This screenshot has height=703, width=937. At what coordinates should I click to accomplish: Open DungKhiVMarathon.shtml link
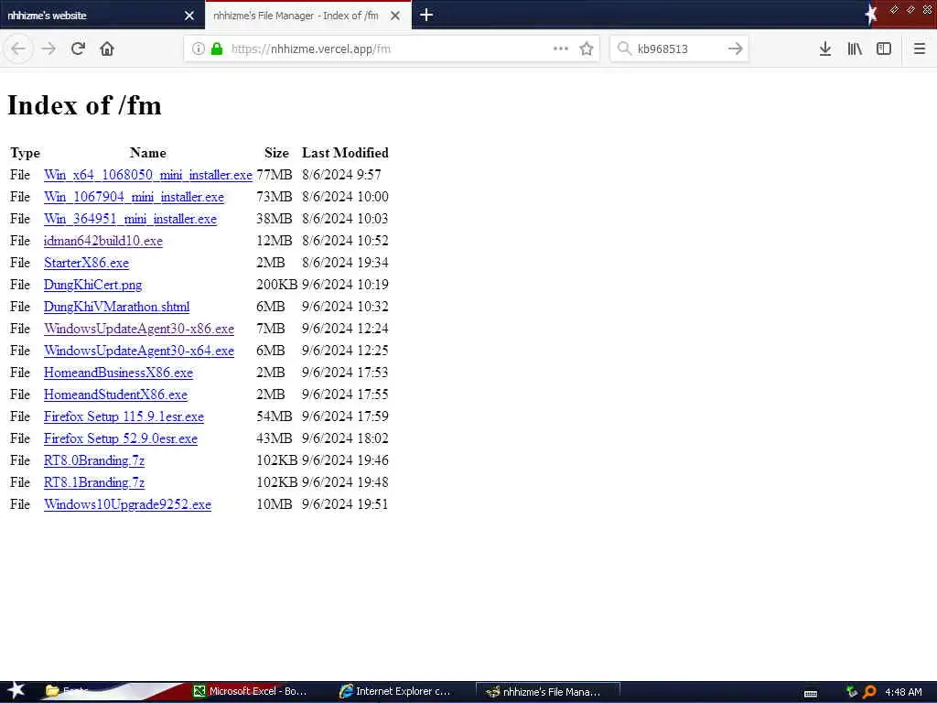[116, 307]
